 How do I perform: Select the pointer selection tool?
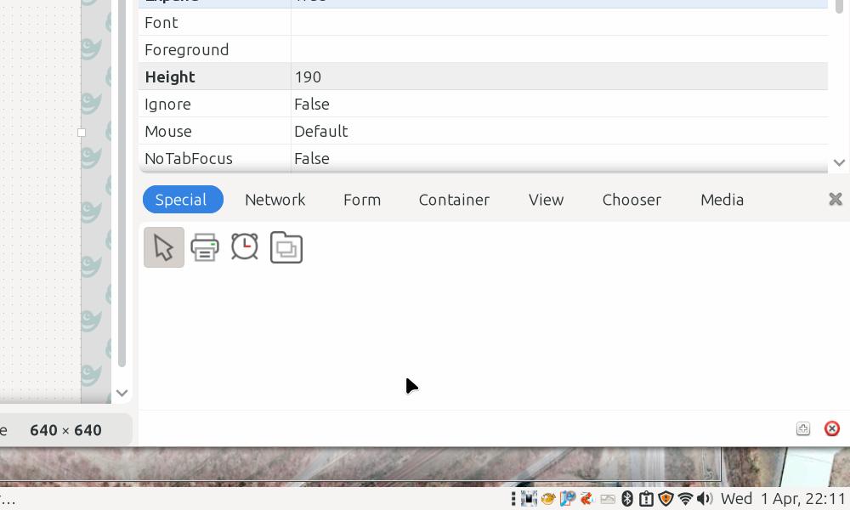click(x=164, y=247)
